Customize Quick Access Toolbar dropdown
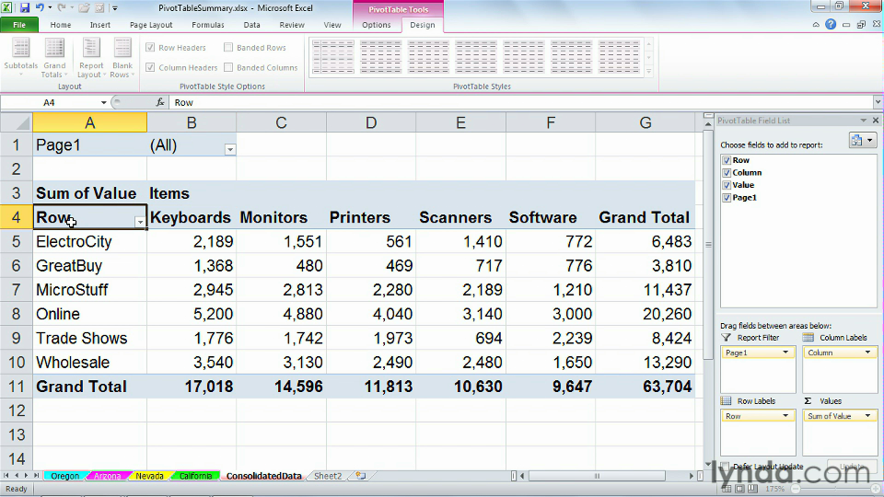This screenshot has width=884, height=497. pos(115,8)
